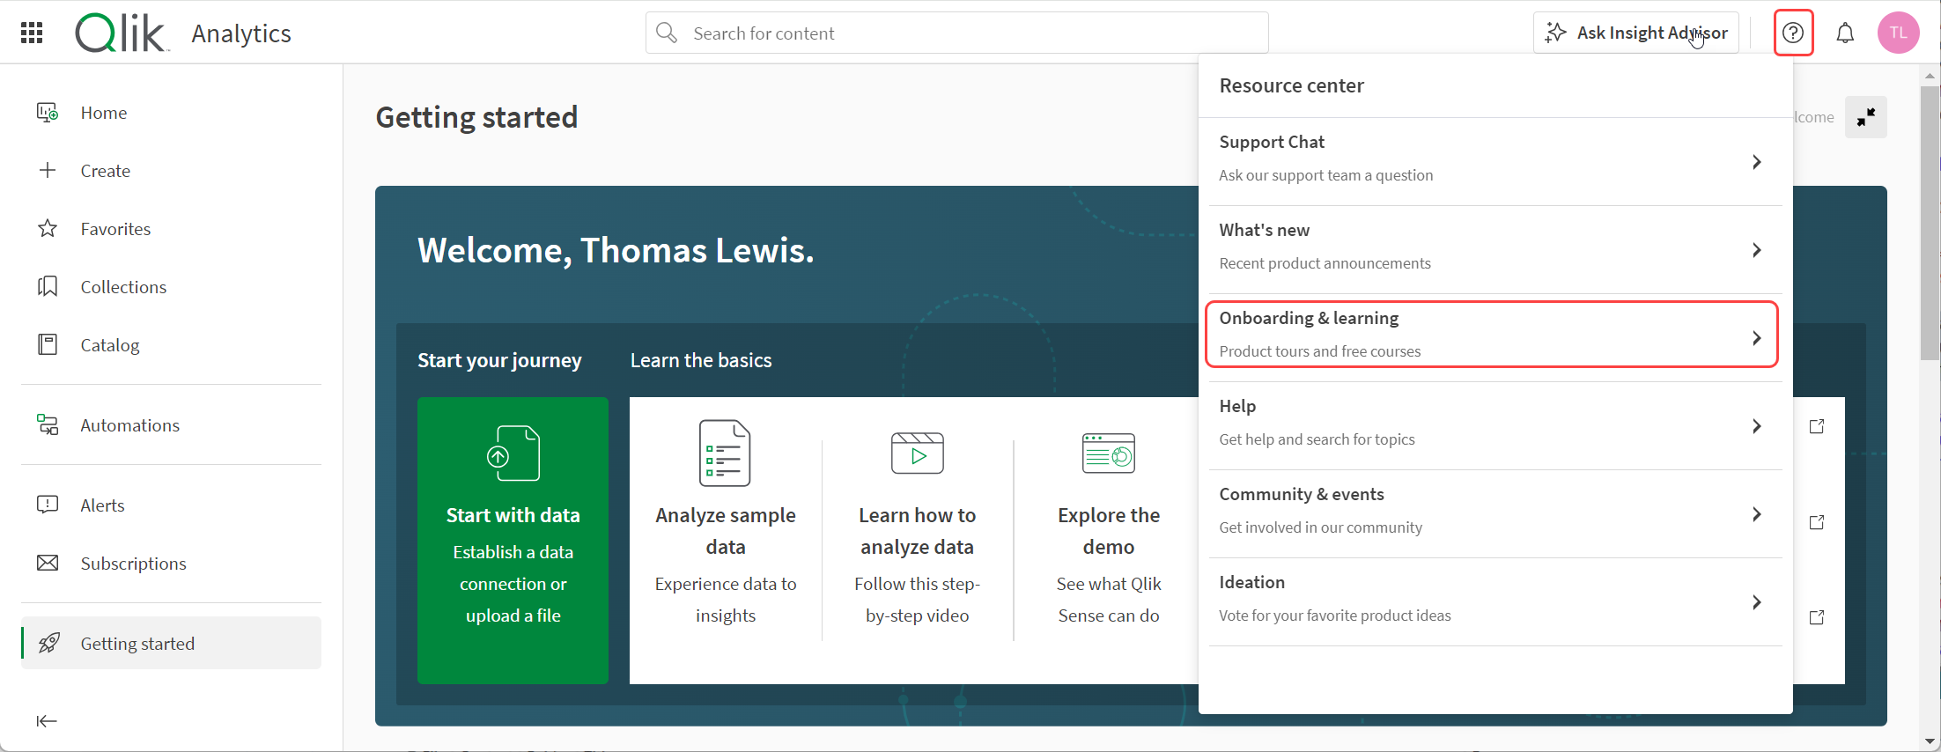Click the upload file icon in Start with data

click(x=513, y=453)
